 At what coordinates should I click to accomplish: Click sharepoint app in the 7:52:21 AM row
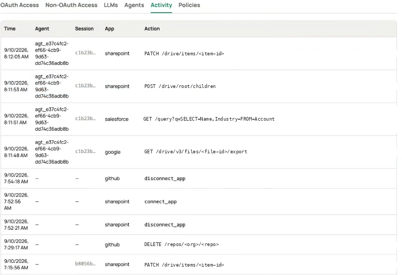point(117,225)
